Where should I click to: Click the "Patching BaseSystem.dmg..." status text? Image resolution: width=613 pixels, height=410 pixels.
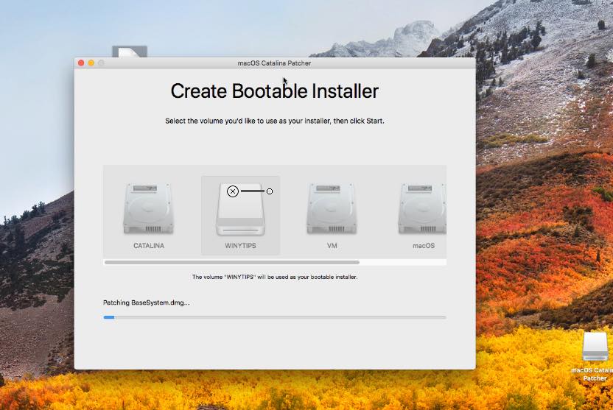pyautogui.click(x=146, y=303)
